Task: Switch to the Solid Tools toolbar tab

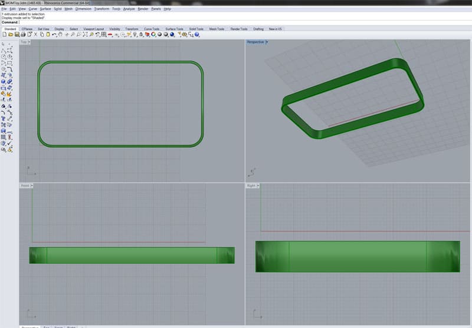Action: pyautogui.click(x=196, y=29)
